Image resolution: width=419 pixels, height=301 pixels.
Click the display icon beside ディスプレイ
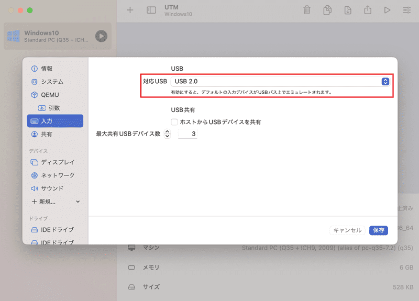point(35,162)
